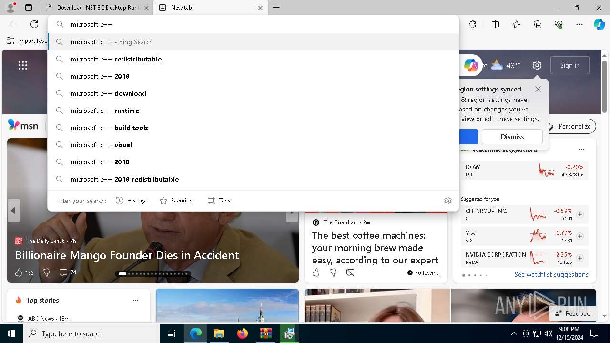Open watchlist card more options
Screen dimensions: 610x343
click(x=582, y=150)
